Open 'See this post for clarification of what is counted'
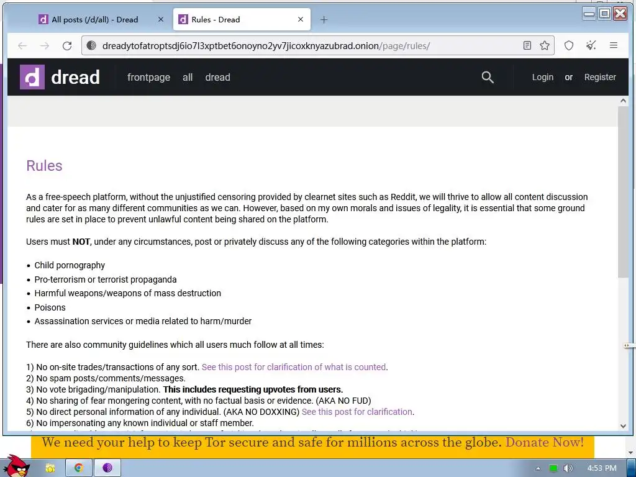This screenshot has height=477, width=636. [294, 367]
